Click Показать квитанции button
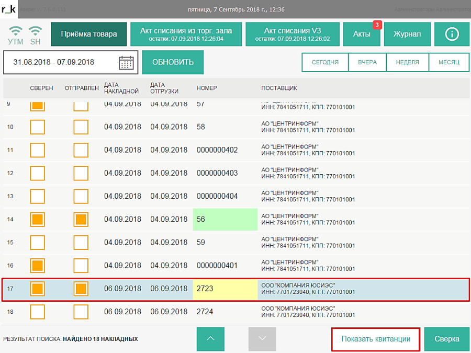The width and height of the screenshot is (471, 353). pos(376,339)
